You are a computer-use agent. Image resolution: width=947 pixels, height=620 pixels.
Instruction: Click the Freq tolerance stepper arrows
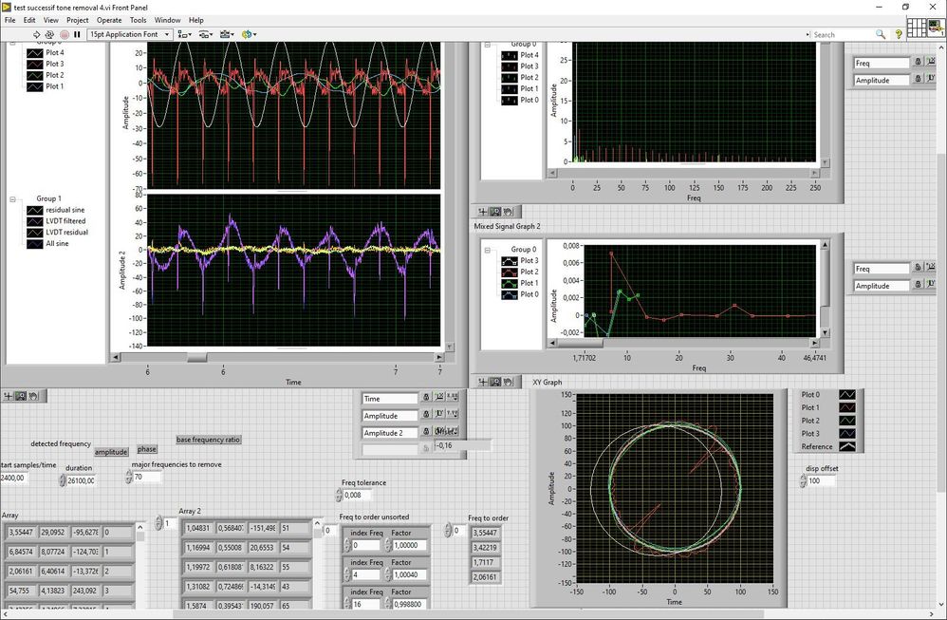tap(338, 495)
